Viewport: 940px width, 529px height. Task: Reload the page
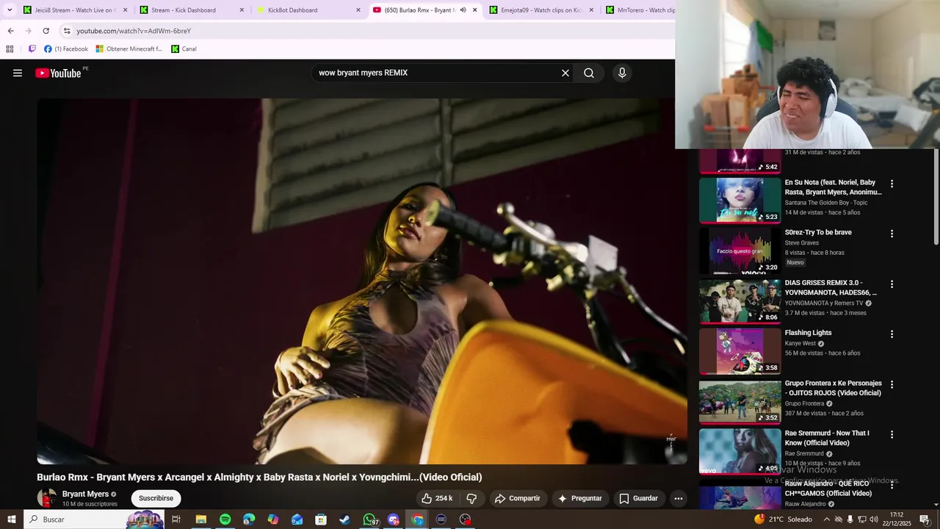coord(46,31)
